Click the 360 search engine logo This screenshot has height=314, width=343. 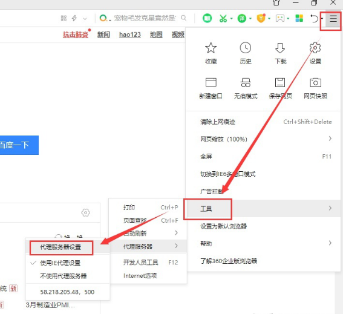(103, 18)
